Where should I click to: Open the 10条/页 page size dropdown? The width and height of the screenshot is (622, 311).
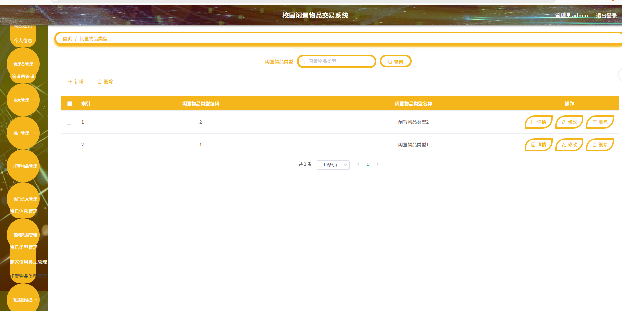point(333,165)
